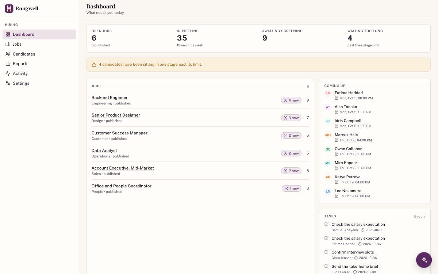Open Reports in the sidebar

click(39, 64)
